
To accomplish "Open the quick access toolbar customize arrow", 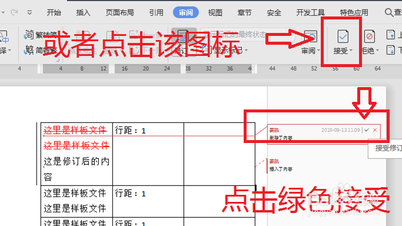I will 29,12.
